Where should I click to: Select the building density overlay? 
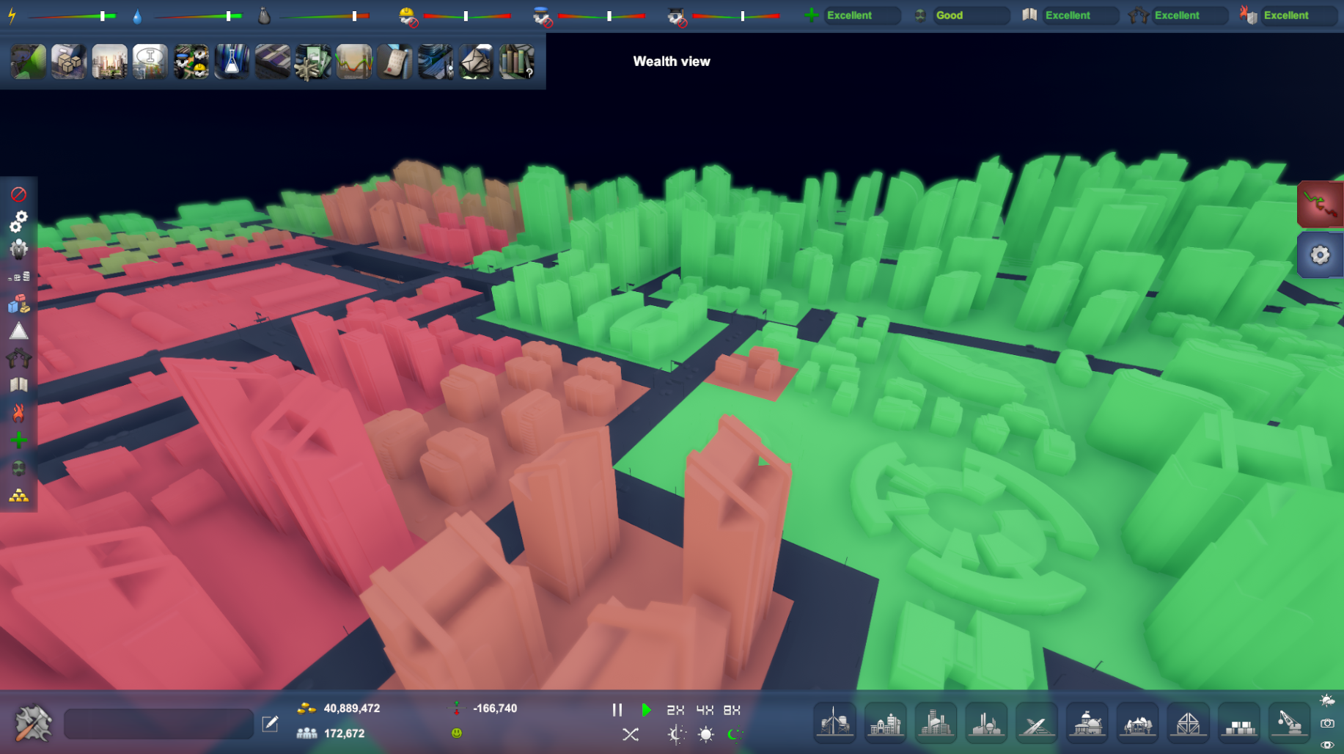tap(18, 277)
